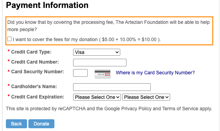Go back using the Back button
The image size is (220, 131).
point(16,124)
